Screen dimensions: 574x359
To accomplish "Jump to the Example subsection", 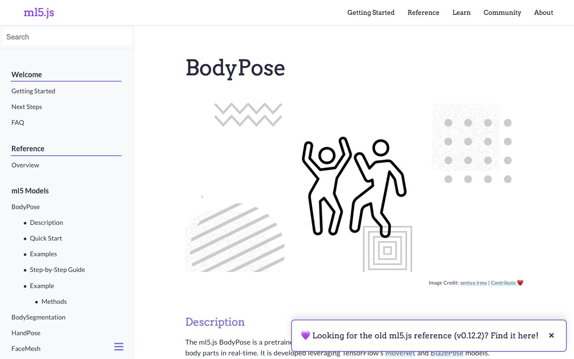I will (42, 286).
